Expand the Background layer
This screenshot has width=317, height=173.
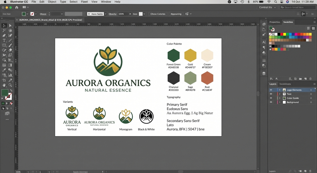click(x=280, y=102)
